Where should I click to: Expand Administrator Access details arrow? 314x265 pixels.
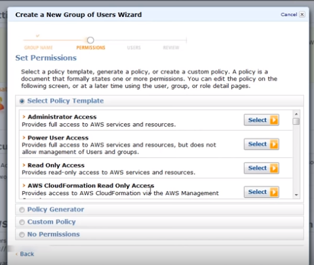pyautogui.click(x=24, y=117)
